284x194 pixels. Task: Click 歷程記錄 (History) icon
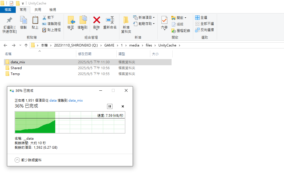[x=174, y=31]
